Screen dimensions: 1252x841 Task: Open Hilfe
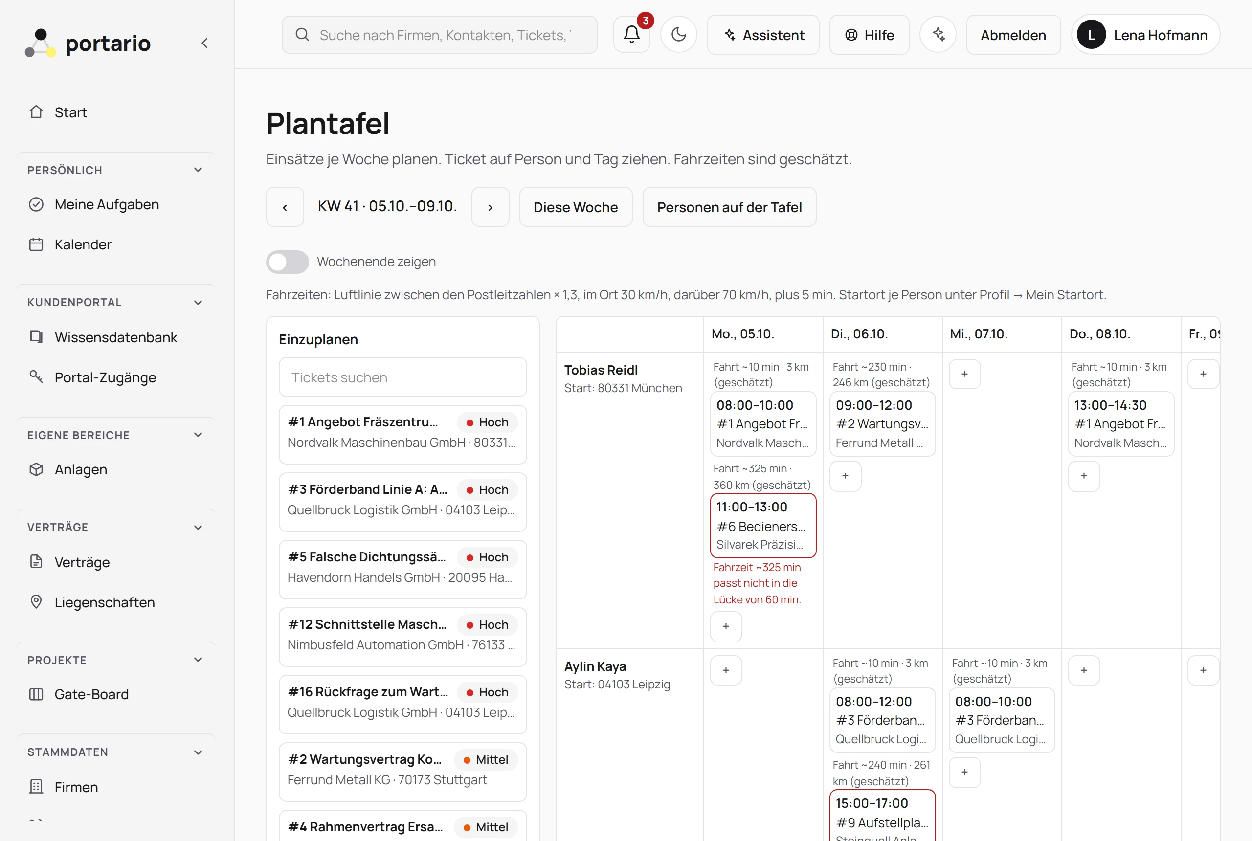pyautogui.click(x=870, y=35)
